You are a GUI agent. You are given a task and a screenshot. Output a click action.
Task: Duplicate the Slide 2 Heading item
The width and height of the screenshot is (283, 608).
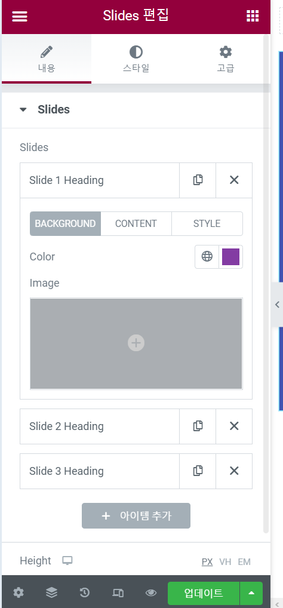click(198, 426)
